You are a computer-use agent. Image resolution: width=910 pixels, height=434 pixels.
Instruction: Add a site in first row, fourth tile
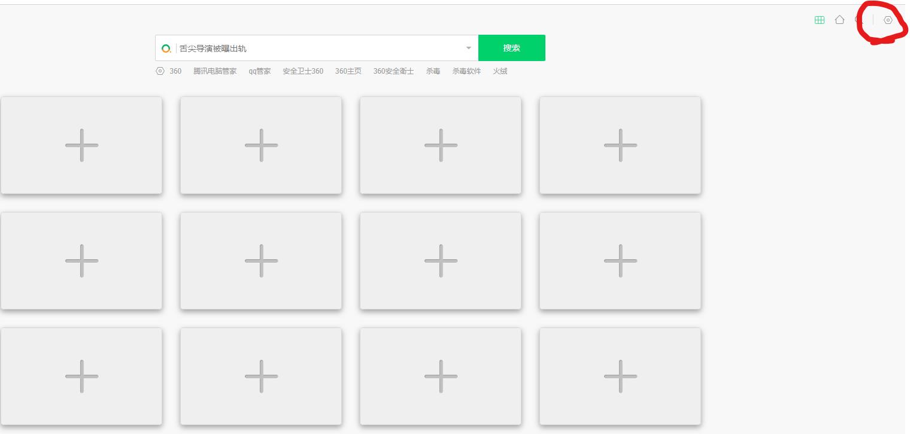620,145
